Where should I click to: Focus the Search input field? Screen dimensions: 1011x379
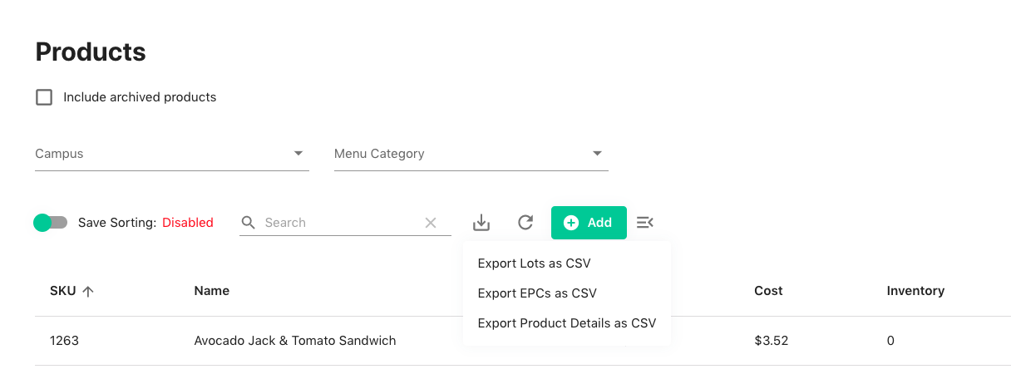click(340, 223)
